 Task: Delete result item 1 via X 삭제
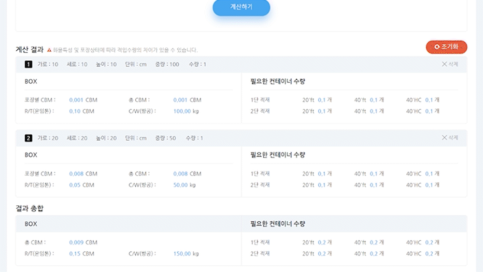450,64
